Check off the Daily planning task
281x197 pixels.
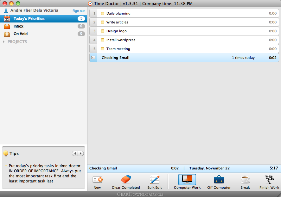coord(103,13)
